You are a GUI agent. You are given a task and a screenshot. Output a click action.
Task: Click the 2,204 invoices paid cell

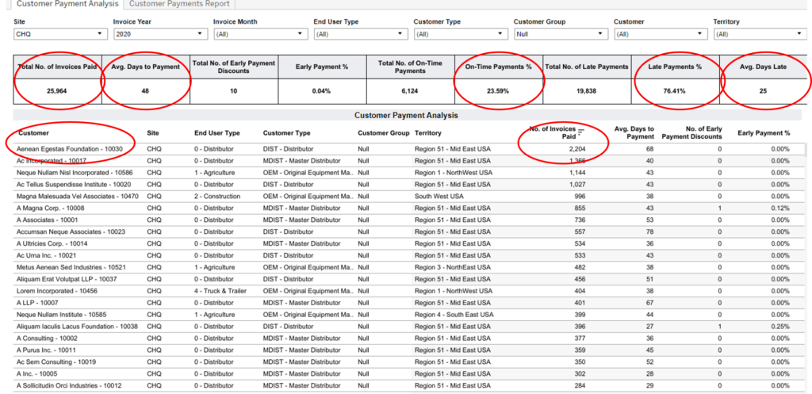[x=577, y=148]
